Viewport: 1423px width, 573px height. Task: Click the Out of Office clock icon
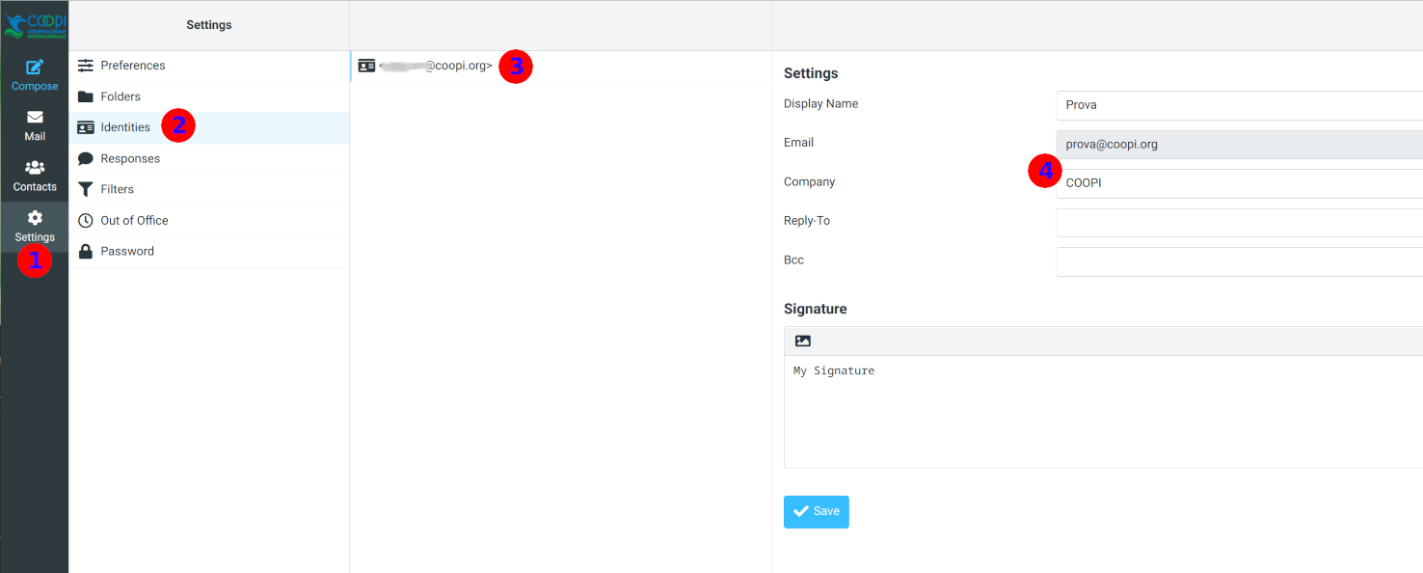click(86, 220)
